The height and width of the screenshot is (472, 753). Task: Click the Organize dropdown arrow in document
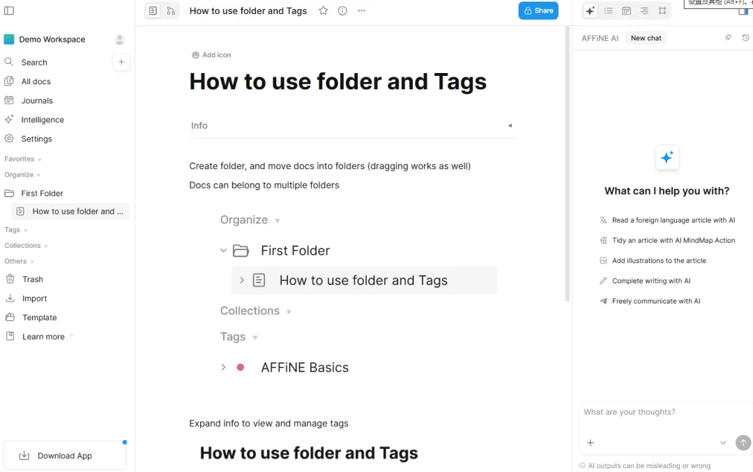pyautogui.click(x=277, y=221)
